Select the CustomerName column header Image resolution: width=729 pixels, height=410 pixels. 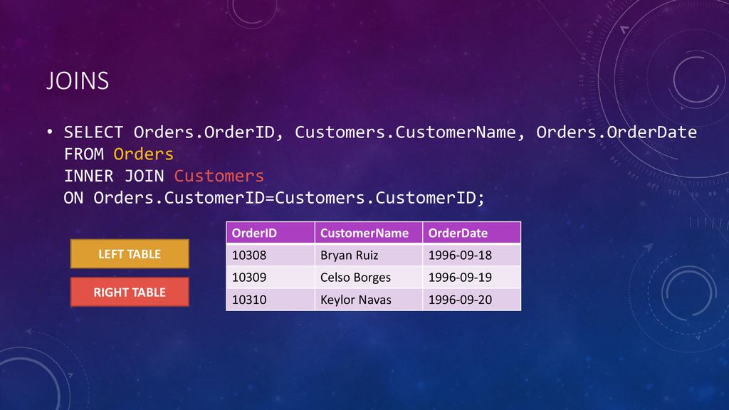pyautogui.click(x=369, y=233)
